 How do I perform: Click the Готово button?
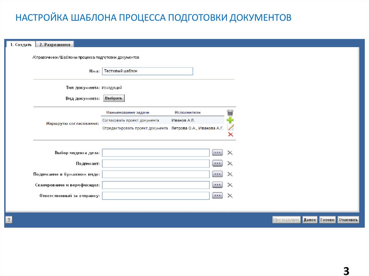(x=327, y=219)
